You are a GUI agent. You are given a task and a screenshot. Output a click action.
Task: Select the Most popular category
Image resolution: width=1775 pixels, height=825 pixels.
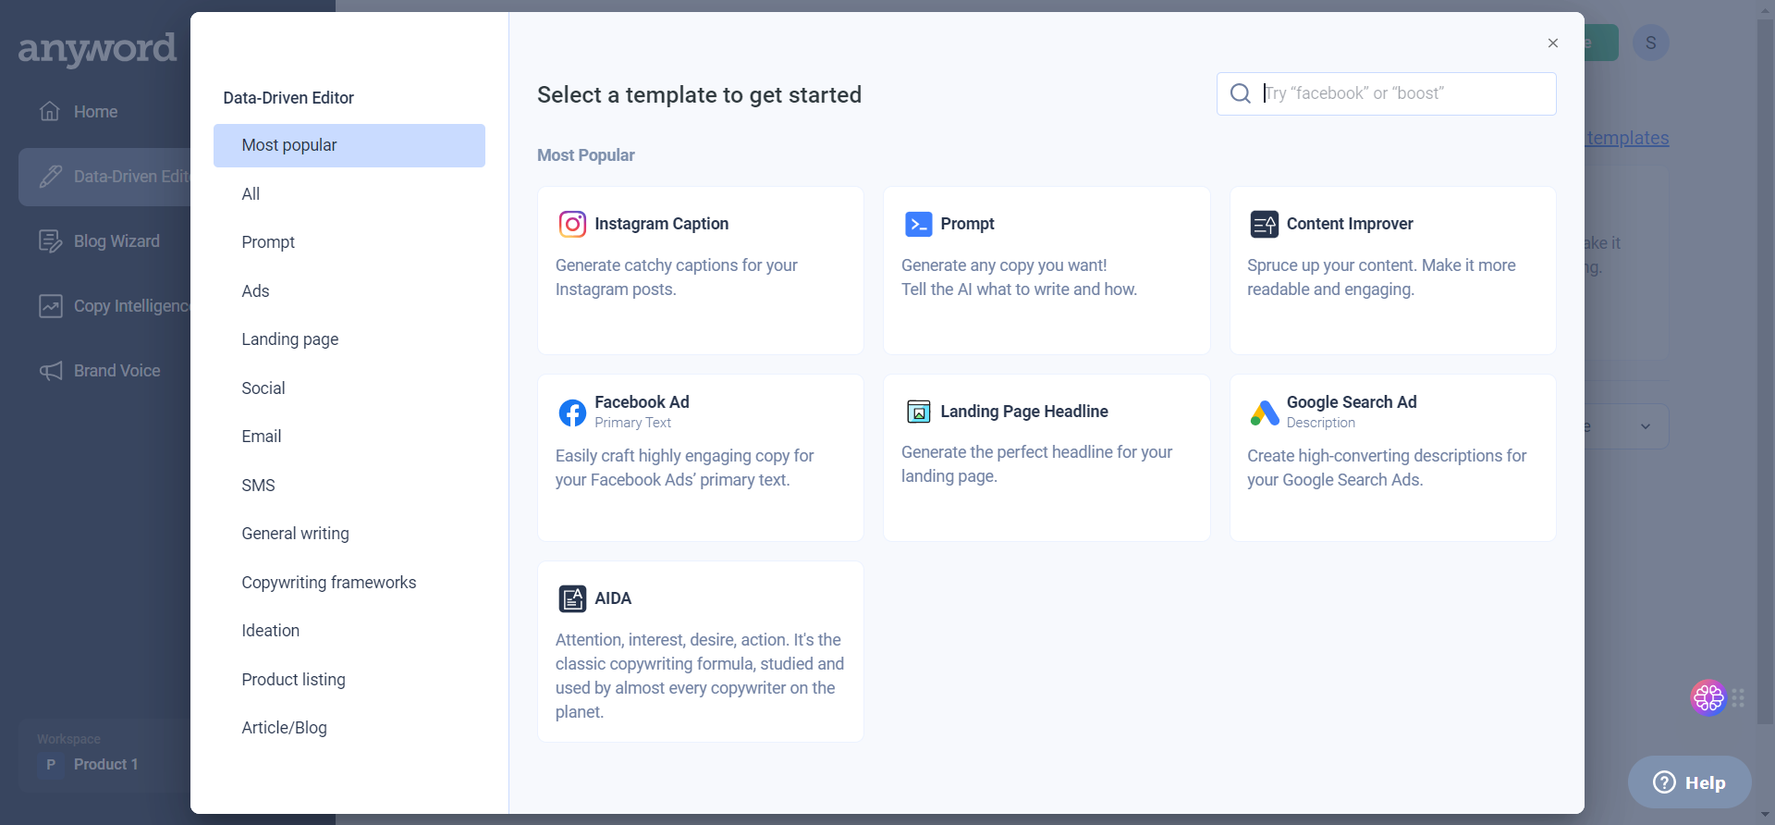(349, 145)
